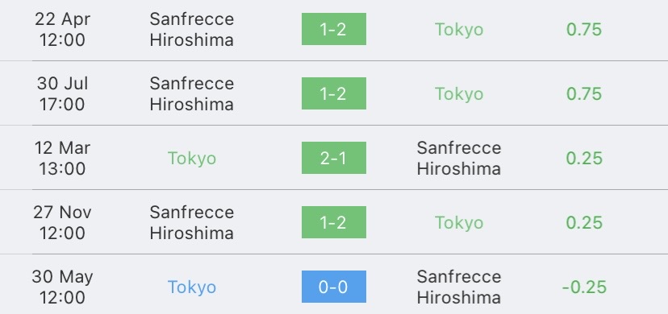Select Sanfrecce Hiroshima in 30 Jul row
The image size is (668, 314).
pyautogui.click(x=192, y=93)
